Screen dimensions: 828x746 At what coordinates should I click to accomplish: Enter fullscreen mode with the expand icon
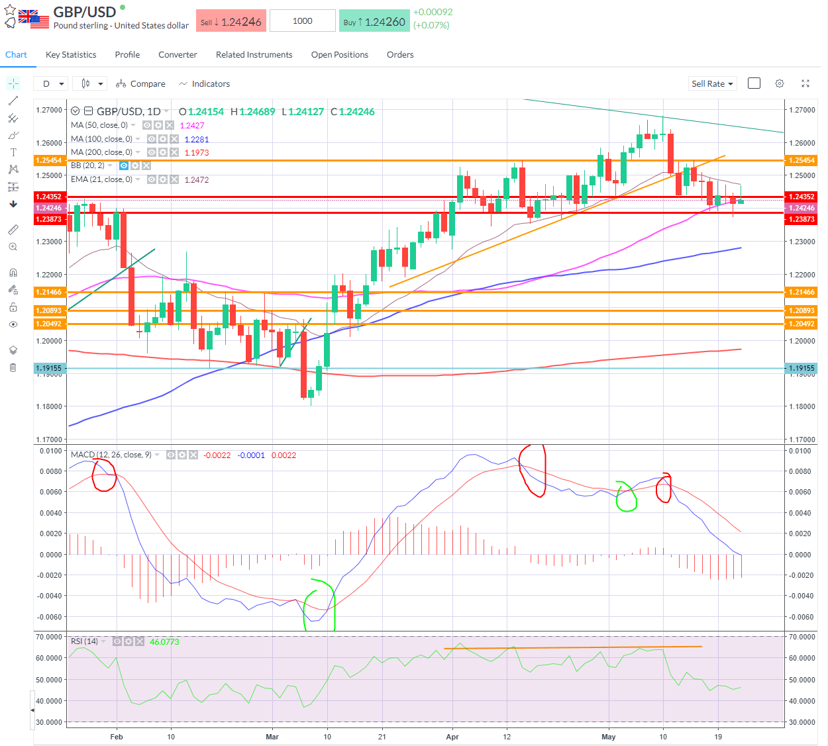coord(805,83)
